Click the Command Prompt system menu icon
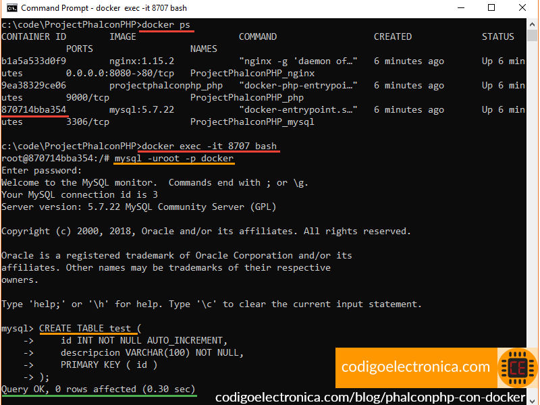Screen dimensions: 540x405 [11, 7]
